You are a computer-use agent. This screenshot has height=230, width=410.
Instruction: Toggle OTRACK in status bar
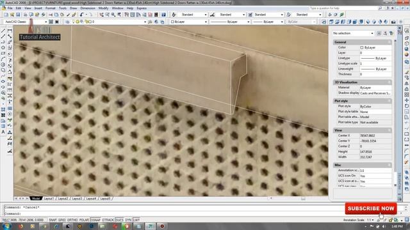click(x=108, y=220)
